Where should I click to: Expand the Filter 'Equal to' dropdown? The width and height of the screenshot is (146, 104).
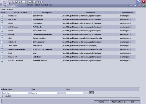pos(45,93)
